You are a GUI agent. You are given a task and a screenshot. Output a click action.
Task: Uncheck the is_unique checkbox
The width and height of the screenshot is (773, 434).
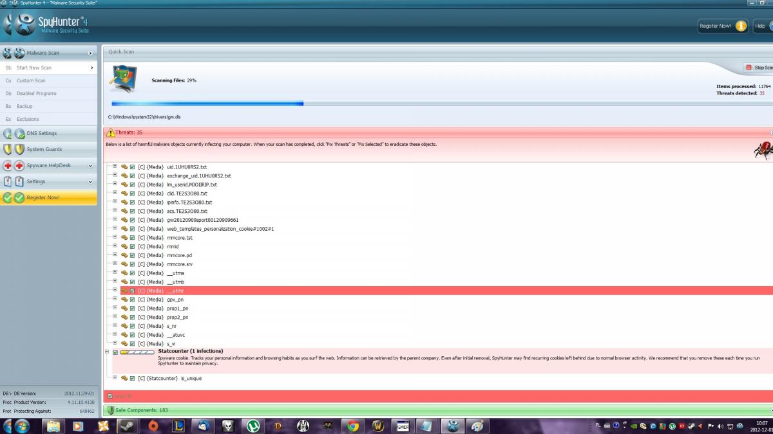(x=133, y=378)
